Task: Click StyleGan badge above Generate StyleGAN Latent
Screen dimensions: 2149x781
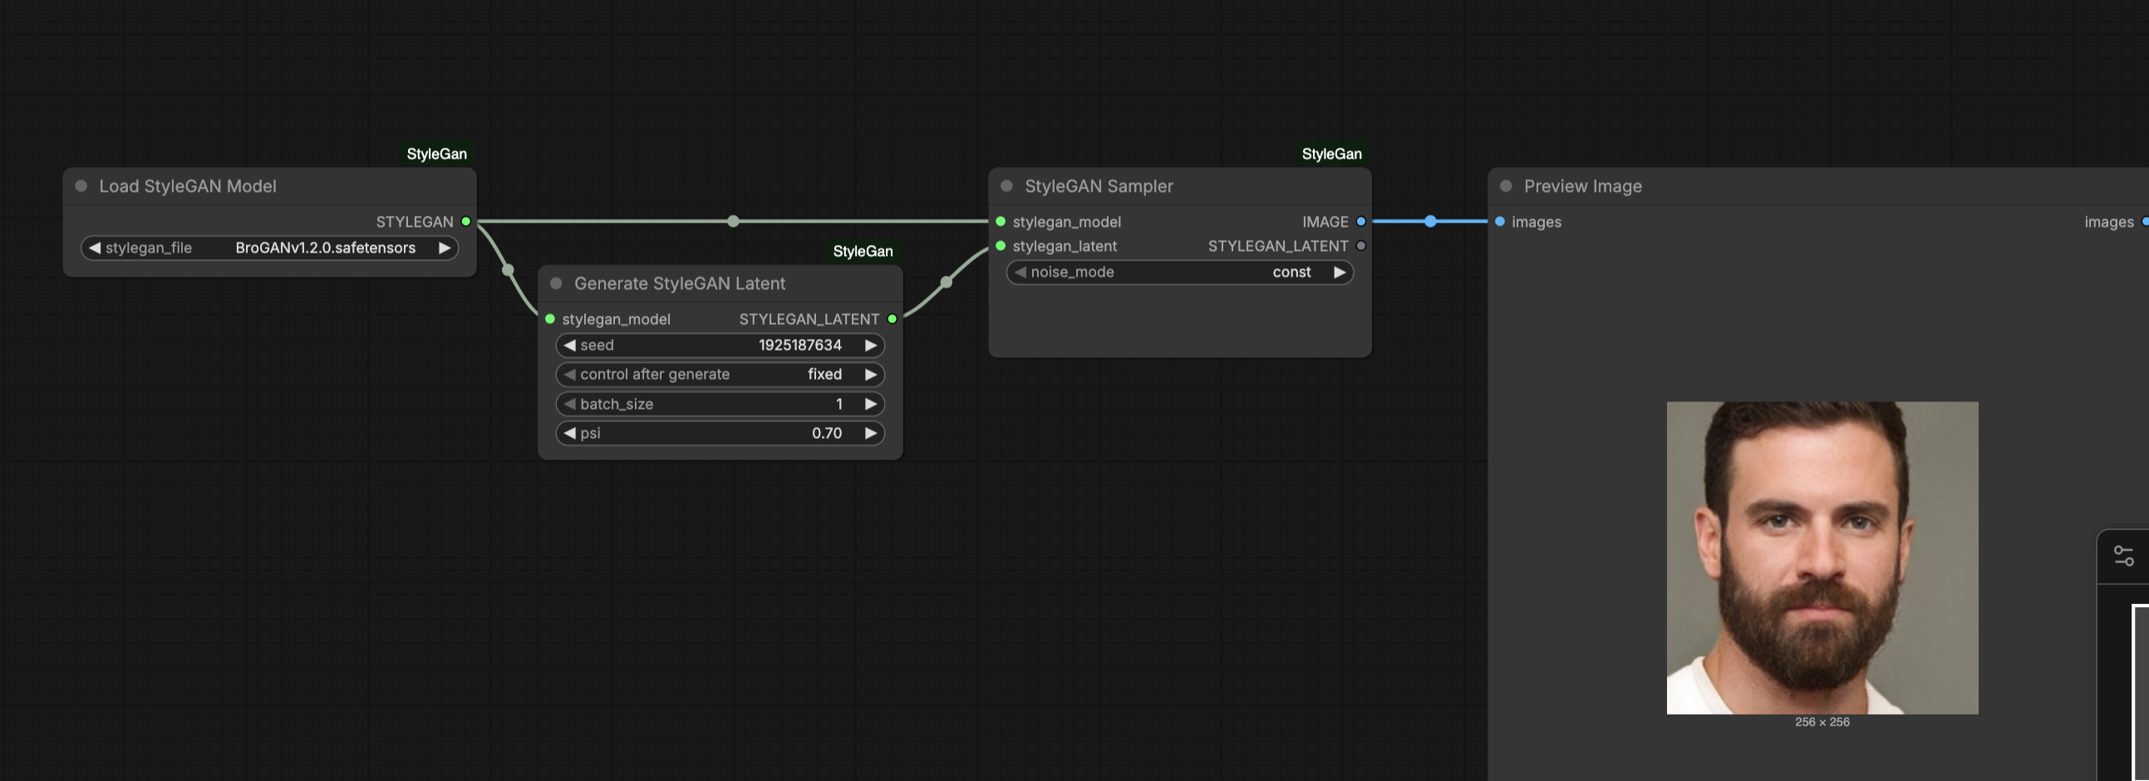Action: pyautogui.click(x=863, y=251)
